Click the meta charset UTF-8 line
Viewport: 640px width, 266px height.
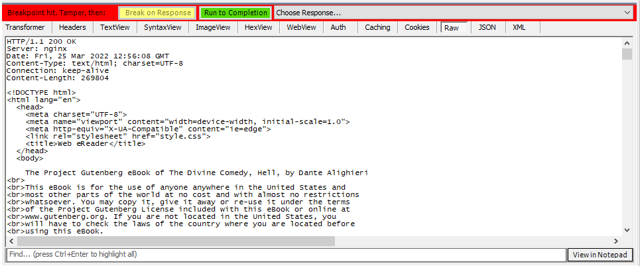tap(76, 114)
